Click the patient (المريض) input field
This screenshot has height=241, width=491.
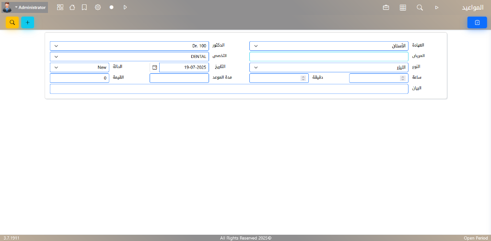click(x=328, y=57)
